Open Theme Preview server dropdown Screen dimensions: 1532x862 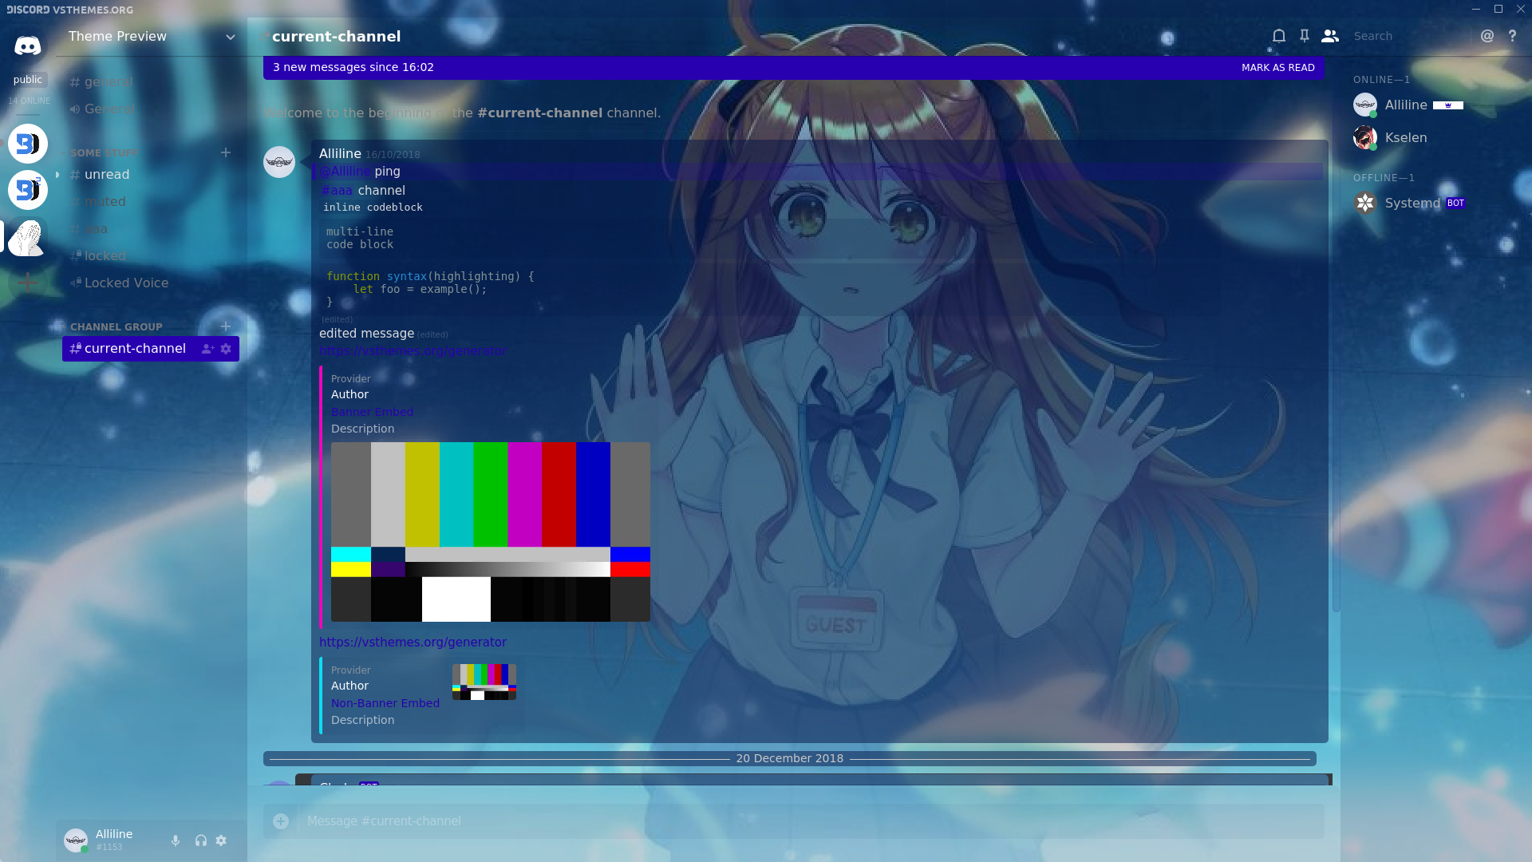(152, 37)
